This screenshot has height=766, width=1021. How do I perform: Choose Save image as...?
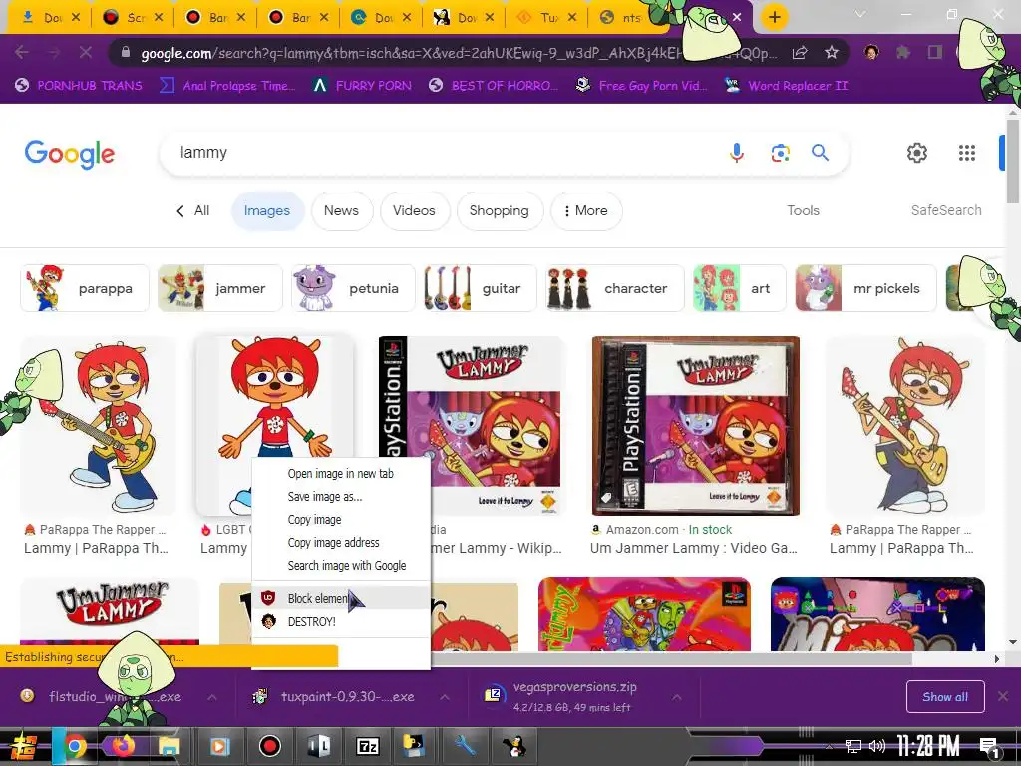[x=341, y=497]
